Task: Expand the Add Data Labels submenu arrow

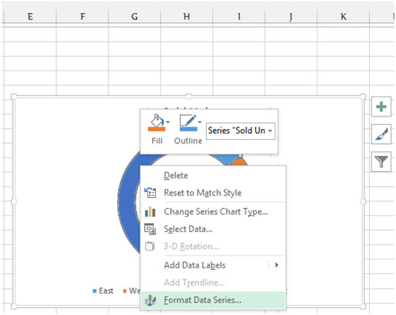Action: pyautogui.click(x=276, y=265)
